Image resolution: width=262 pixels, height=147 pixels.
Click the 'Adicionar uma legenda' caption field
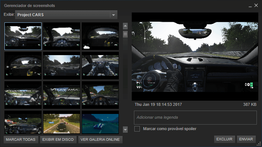click(195, 118)
